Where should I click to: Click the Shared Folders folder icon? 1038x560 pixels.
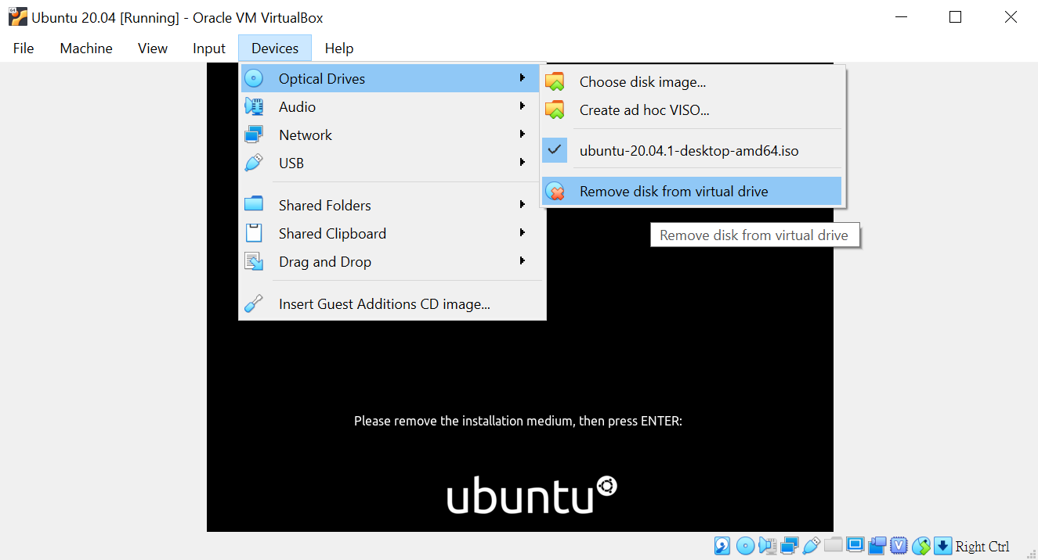(x=254, y=205)
